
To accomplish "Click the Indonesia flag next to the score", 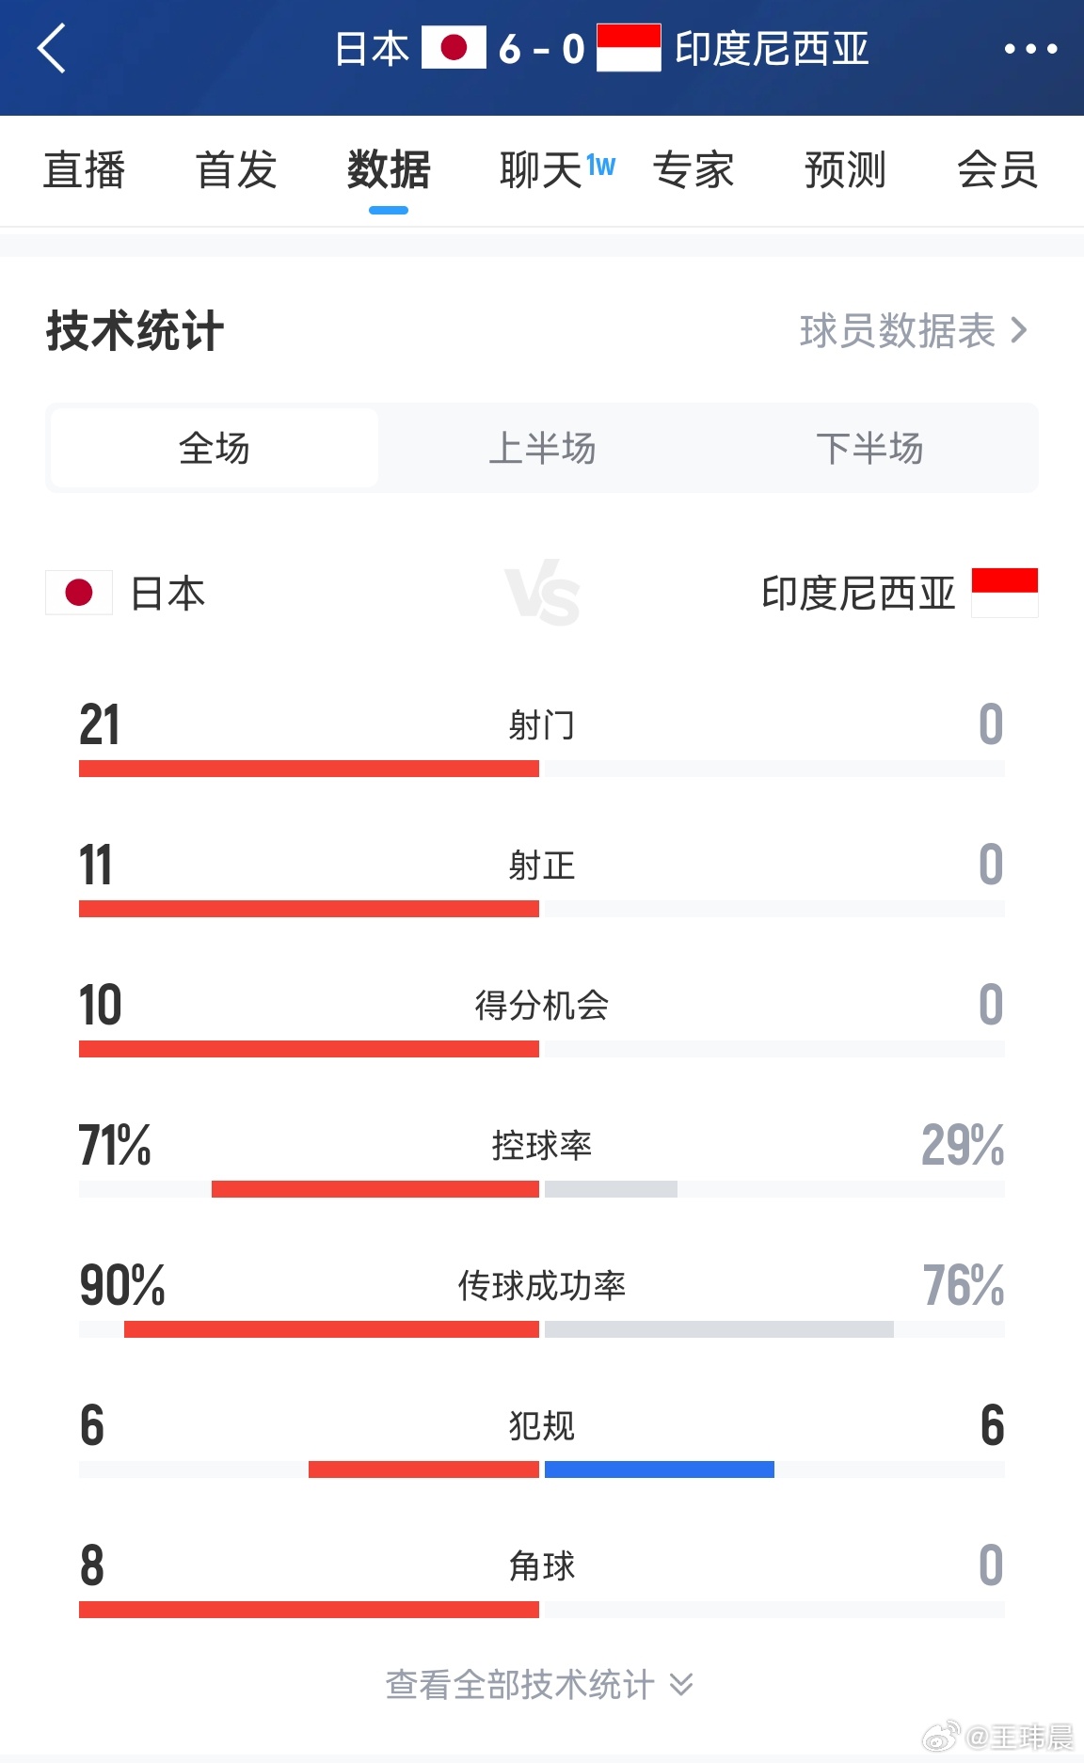I will pyautogui.click(x=631, y=47).
